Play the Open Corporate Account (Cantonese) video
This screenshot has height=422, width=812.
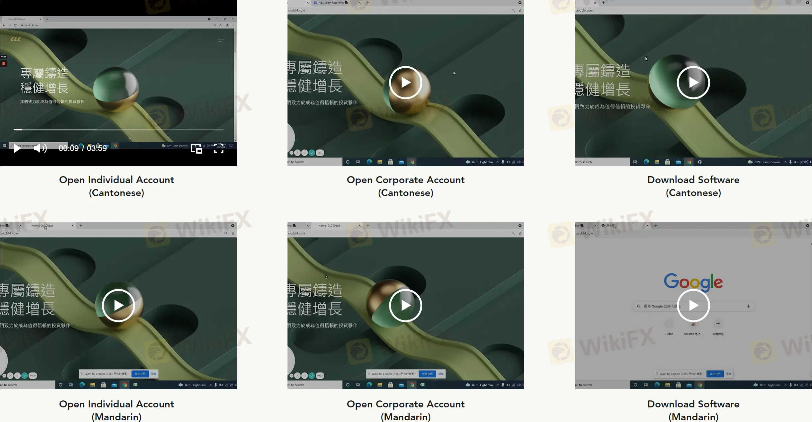405,83
